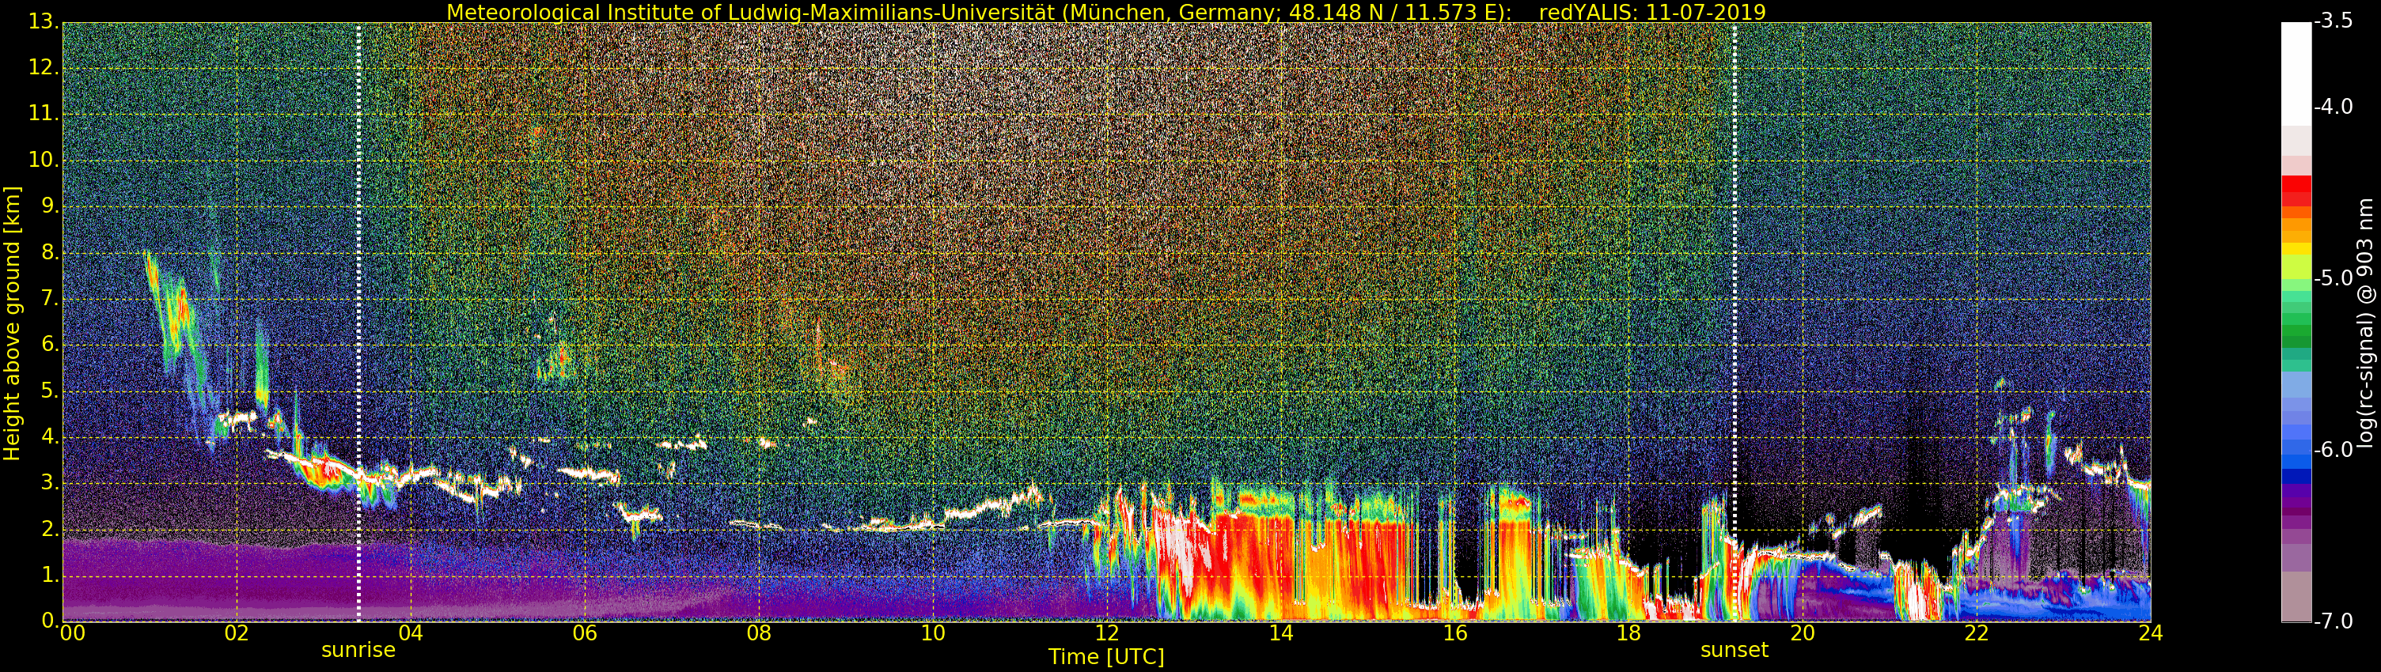The height and width of the screenshot is (672, 2381).
Task: Click the '24' time axis tick label
Action: point(2150,632)
